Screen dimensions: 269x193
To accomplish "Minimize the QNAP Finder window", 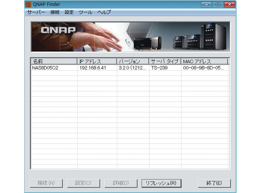I will 206,4.
